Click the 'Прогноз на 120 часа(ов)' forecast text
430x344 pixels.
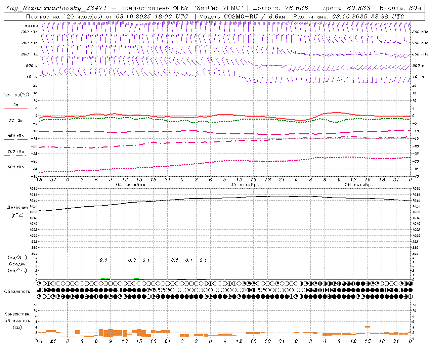click(64, 16)
